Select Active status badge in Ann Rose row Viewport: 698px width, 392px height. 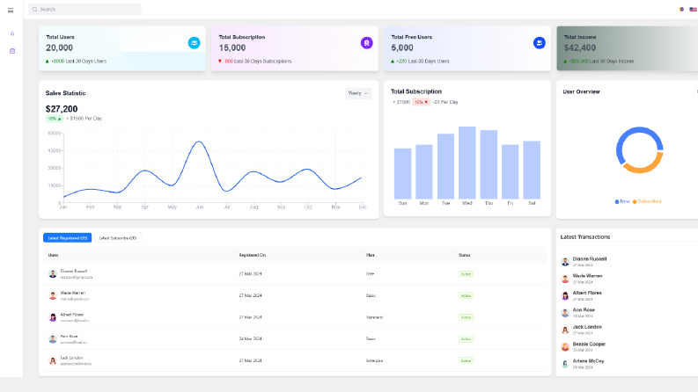click(466, 339)
